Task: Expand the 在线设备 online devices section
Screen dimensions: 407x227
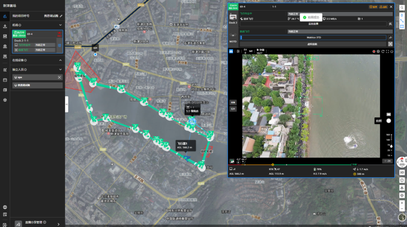Action: pos(60,60)
